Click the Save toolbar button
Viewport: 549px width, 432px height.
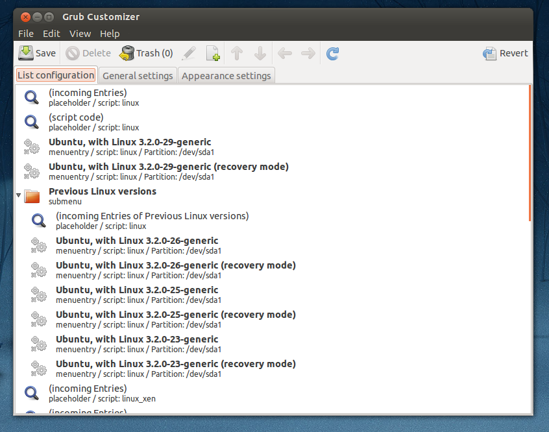[x=37, y=53]
